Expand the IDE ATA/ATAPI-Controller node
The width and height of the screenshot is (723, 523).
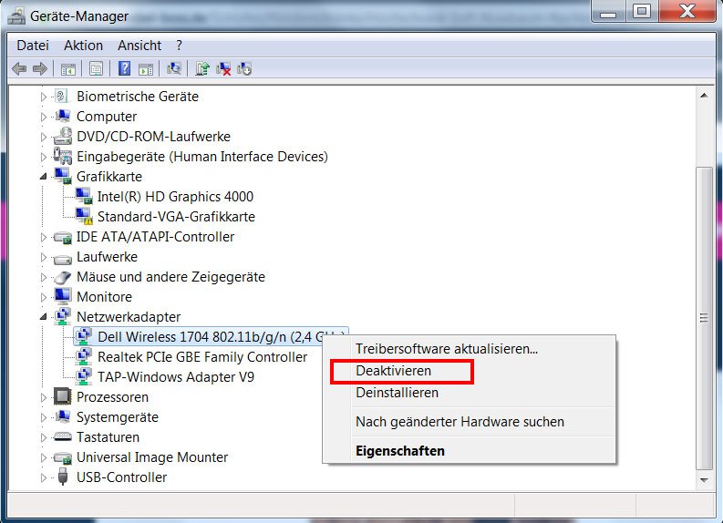pos(44,237)
